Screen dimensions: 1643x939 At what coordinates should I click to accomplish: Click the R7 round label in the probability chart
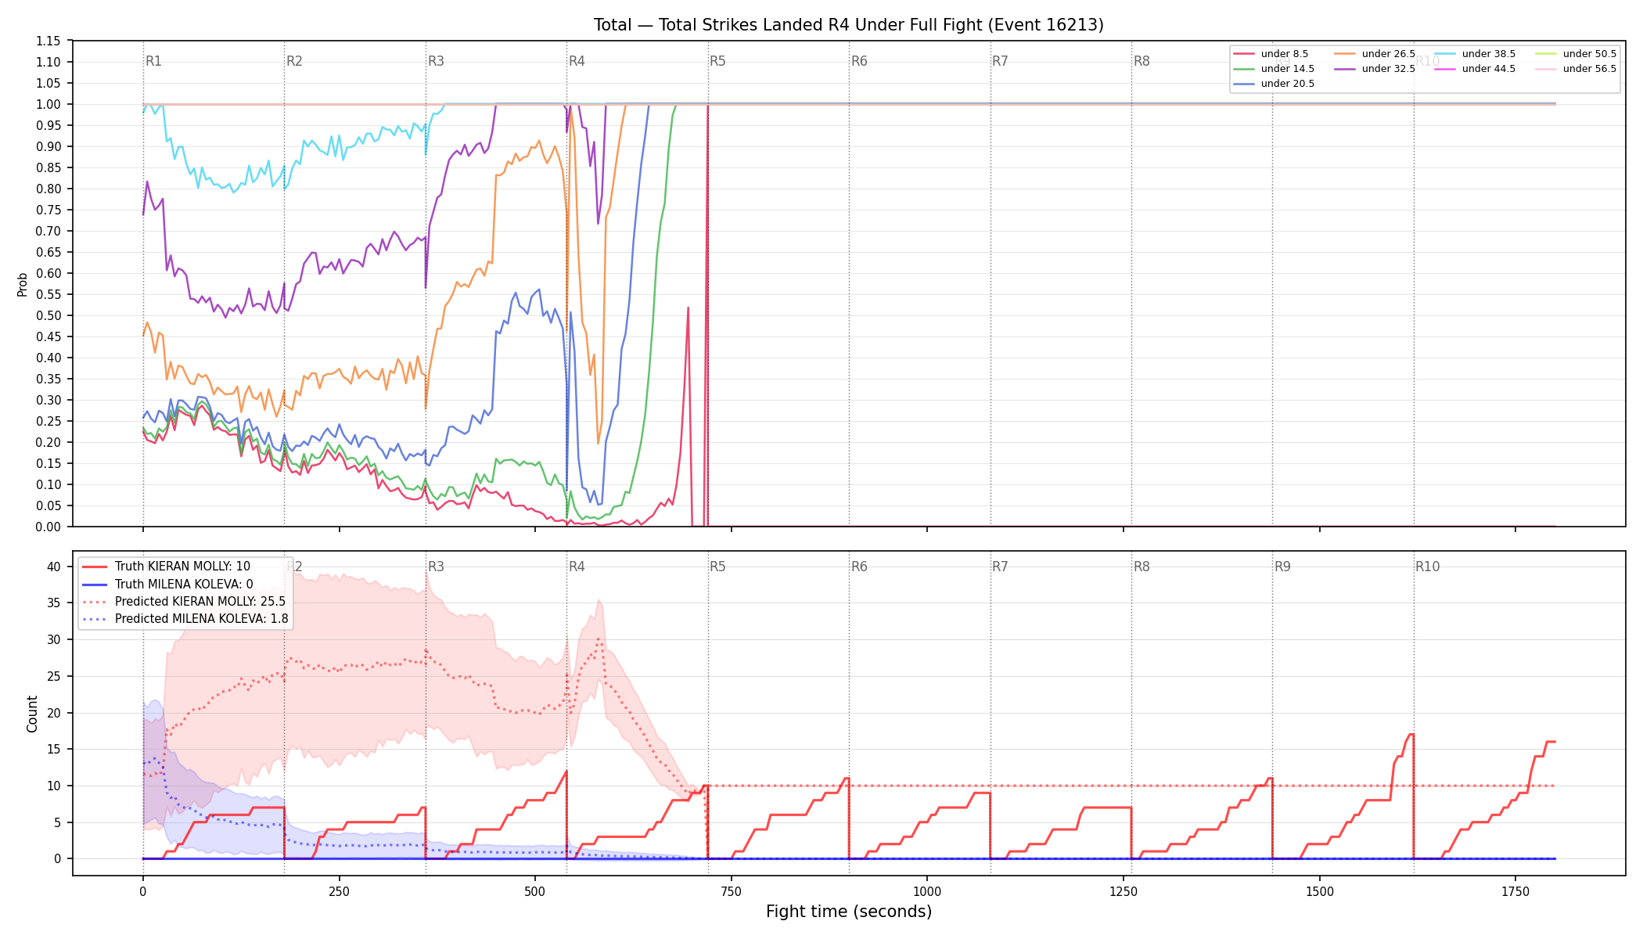1000,61
